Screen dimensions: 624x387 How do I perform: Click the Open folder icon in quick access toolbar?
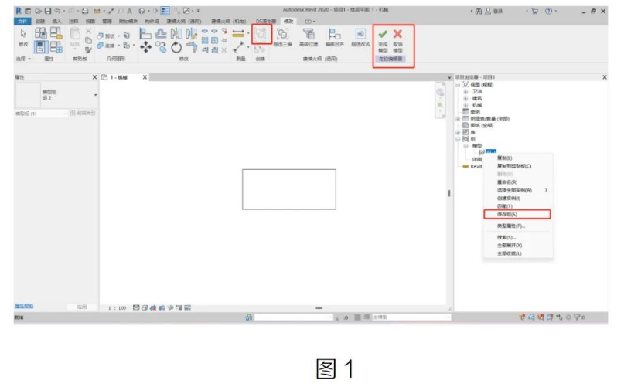(38, 11)
